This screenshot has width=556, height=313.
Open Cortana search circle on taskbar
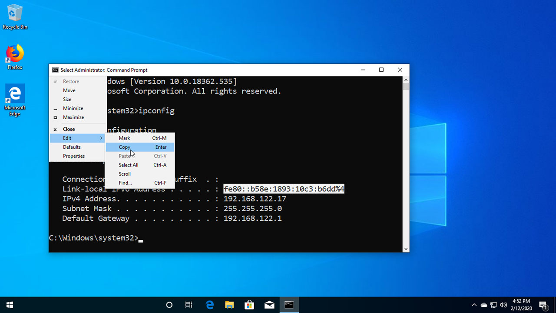(169, 305)
